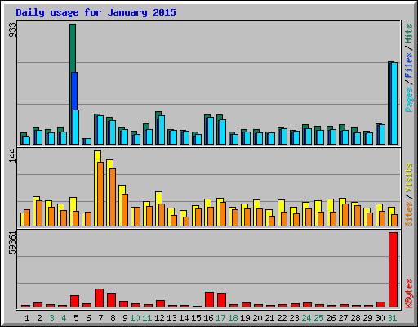Select the orange Sites bar for day 7
This screenshot has height=327, width=418.
100,194
